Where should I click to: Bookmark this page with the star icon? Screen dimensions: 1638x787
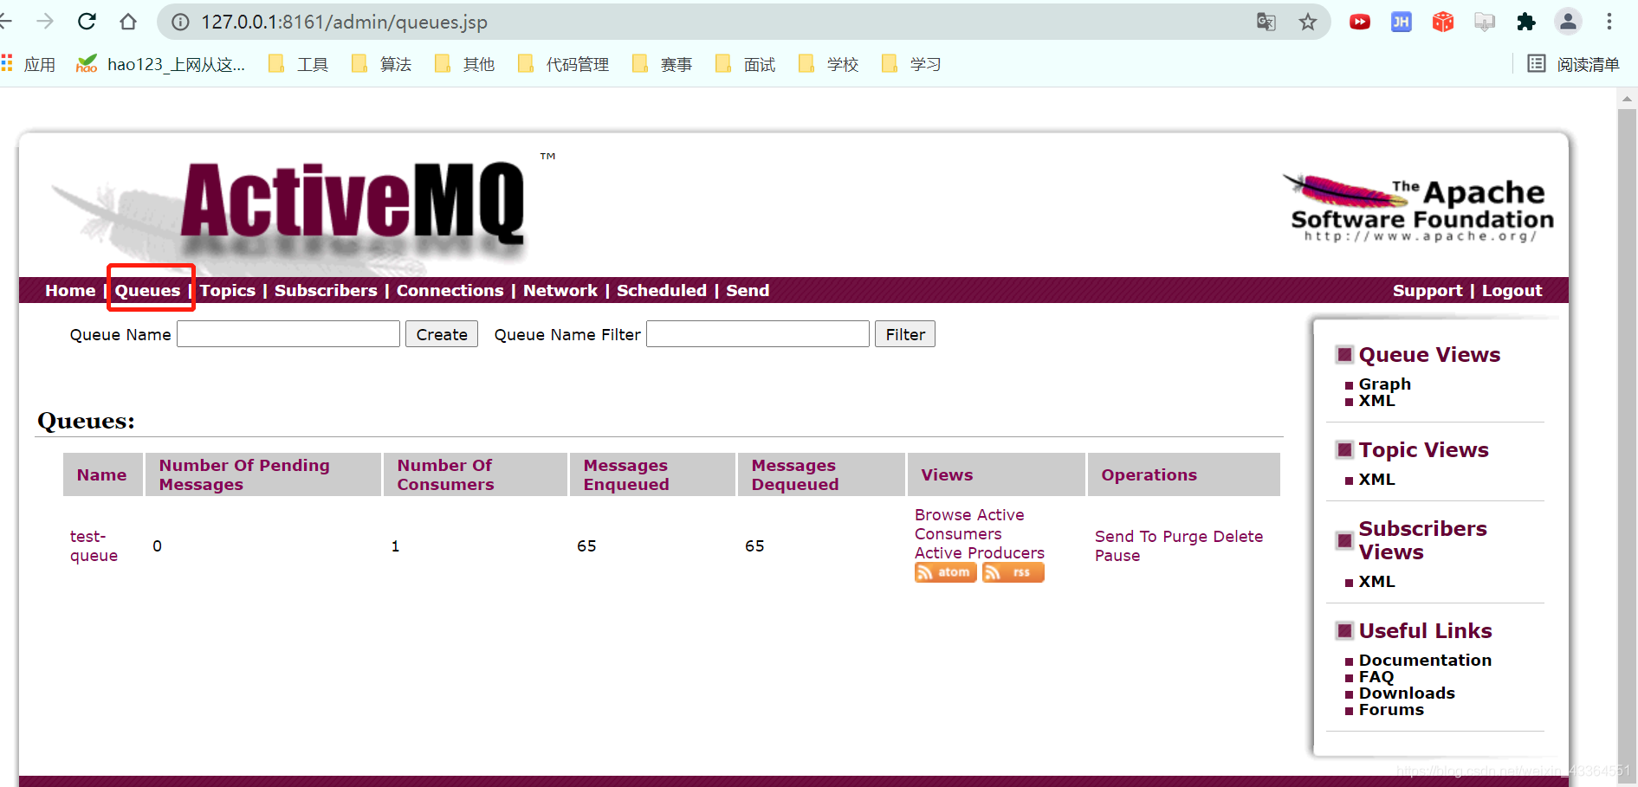click(1308, 22)
